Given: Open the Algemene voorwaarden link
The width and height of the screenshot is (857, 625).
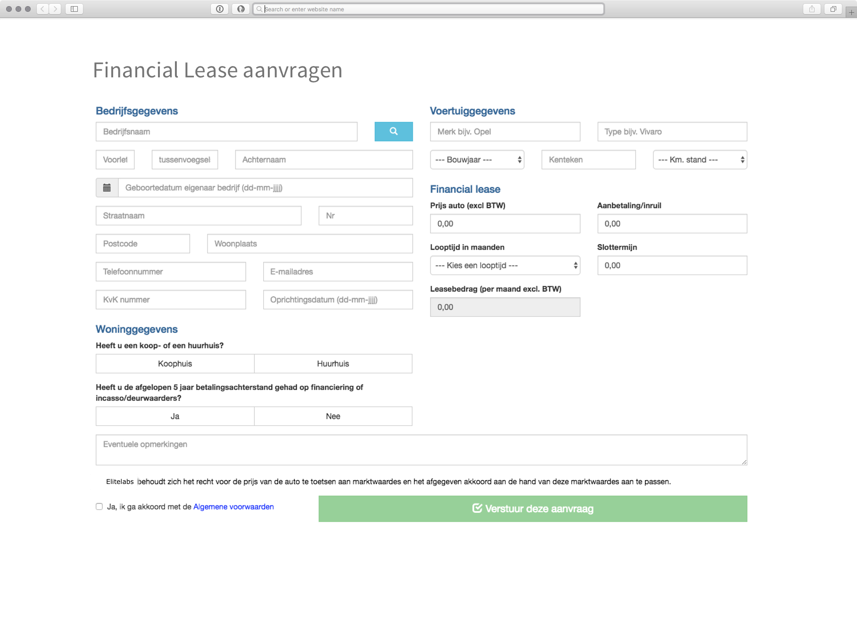Looking at the screenshot, I should [x=233, y=507].
